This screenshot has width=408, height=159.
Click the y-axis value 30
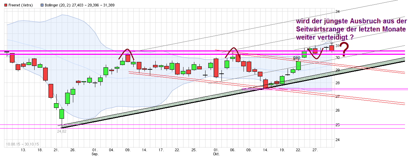tap(337, 58)
